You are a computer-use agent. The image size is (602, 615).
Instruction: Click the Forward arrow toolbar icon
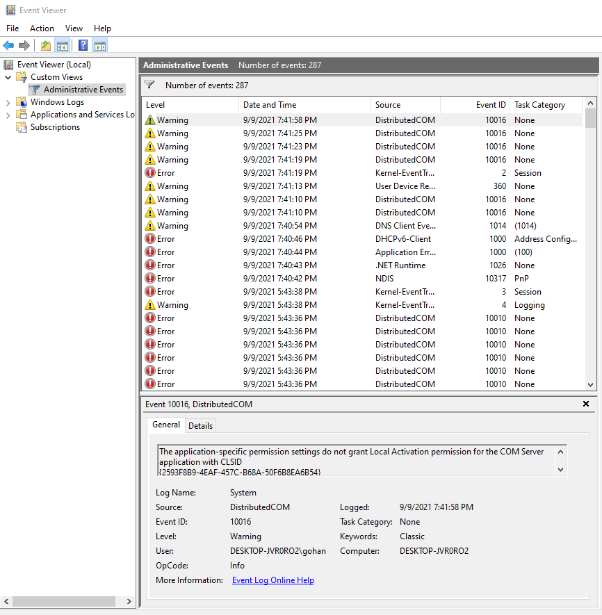[x=24, y=45]
